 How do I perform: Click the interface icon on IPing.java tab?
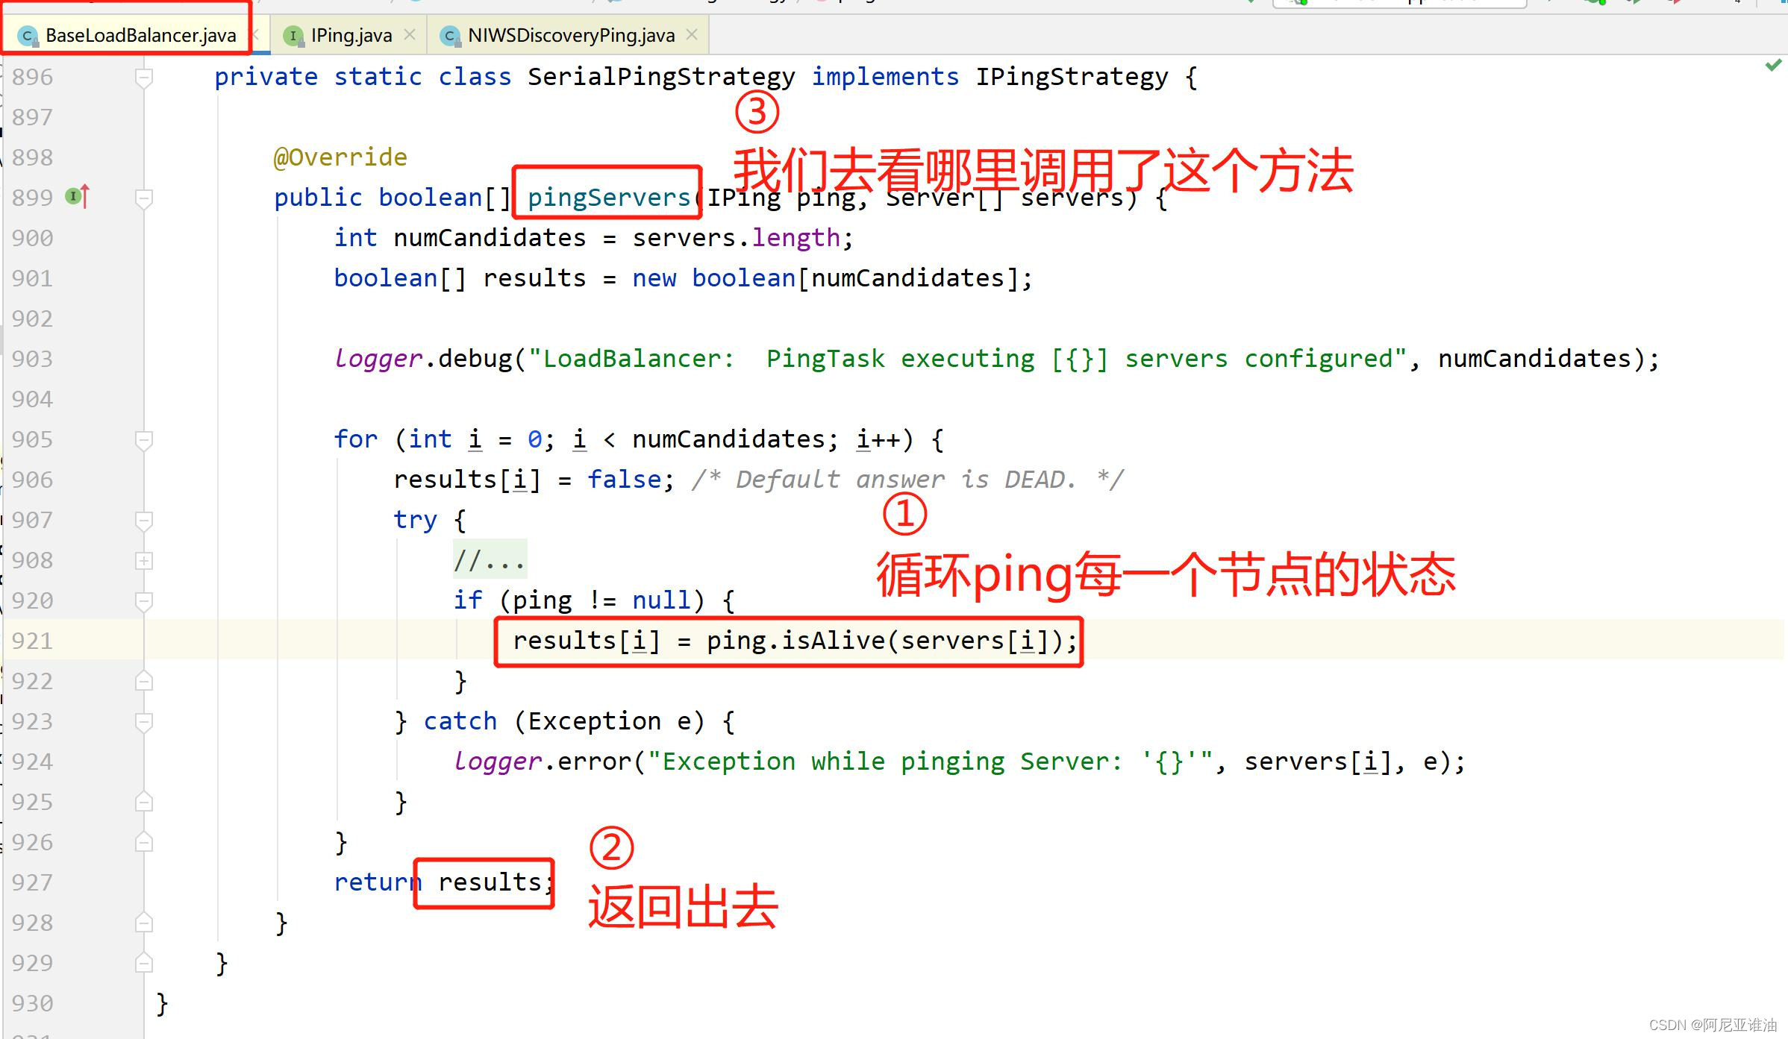(x=293, y=36)
